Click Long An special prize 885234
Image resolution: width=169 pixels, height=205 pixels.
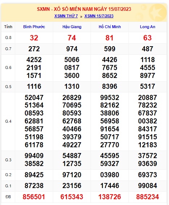(148, 197)
